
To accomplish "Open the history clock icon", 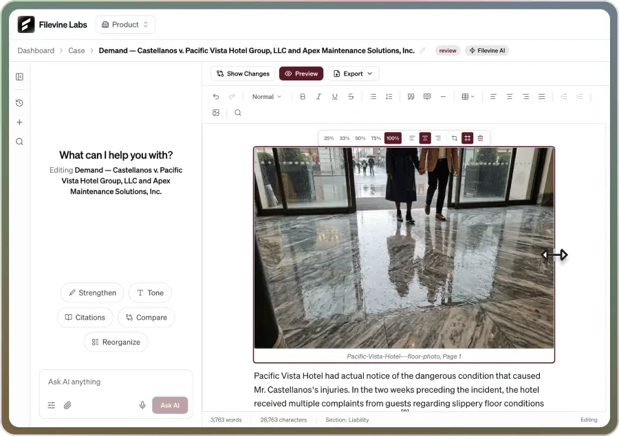I will [19, 103].
